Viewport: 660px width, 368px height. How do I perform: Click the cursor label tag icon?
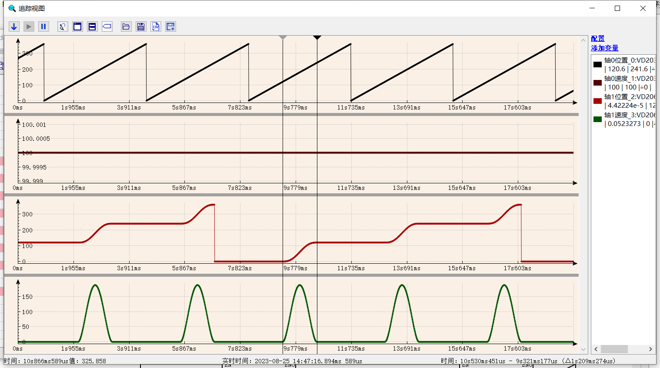pos(107,27)
